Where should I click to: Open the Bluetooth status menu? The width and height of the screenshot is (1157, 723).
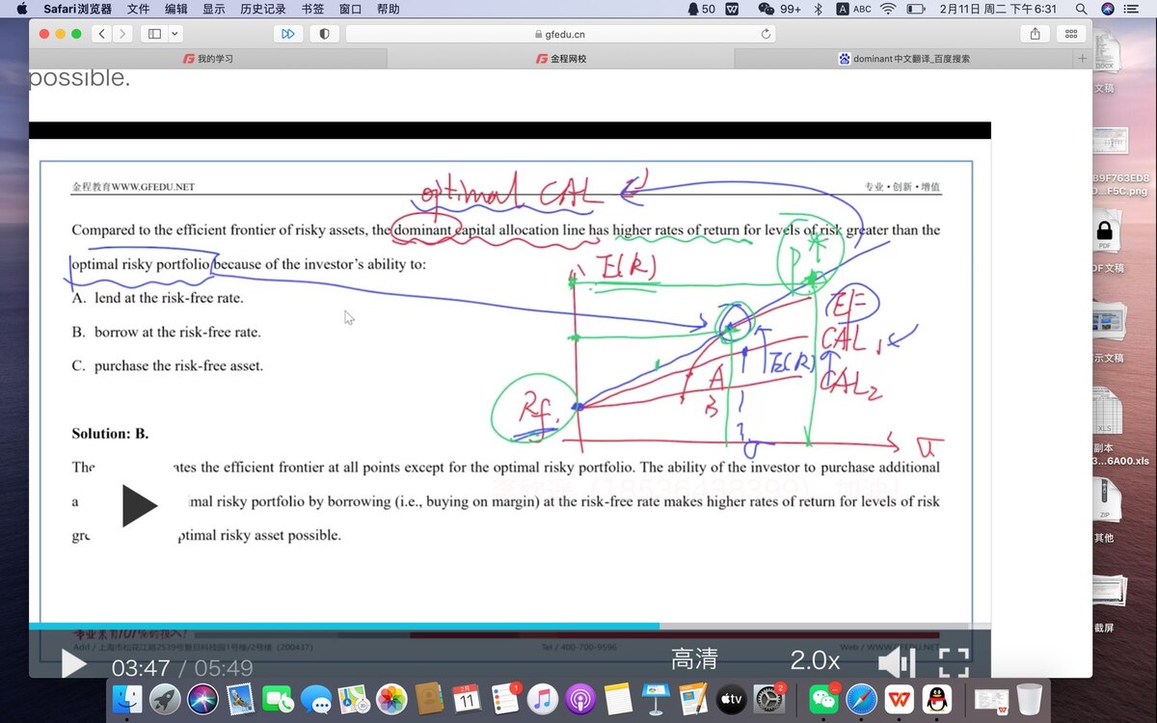pos(818,9)
